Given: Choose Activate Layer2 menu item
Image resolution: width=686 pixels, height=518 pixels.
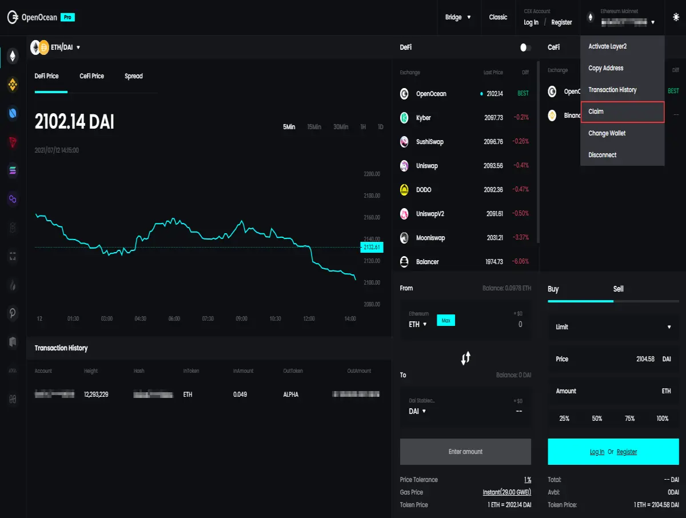Looking at the screenshot, I should tap(623, 46).
